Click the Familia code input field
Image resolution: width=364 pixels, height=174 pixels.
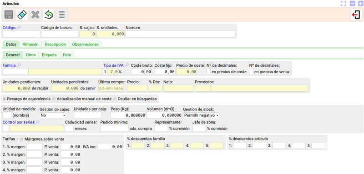(x=15, y=72)
